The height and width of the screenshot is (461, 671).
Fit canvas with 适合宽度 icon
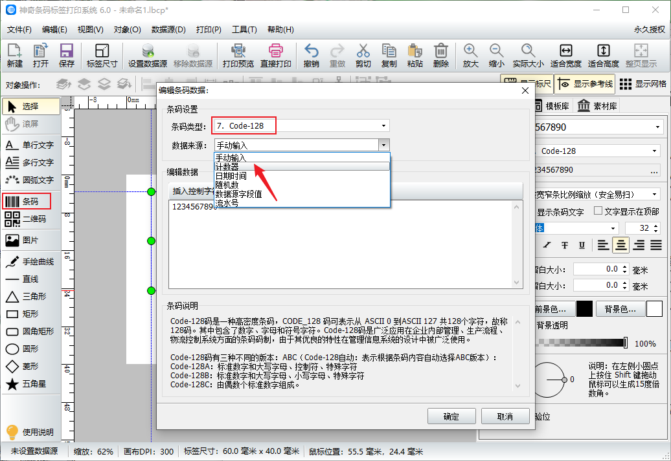tap(565, 56)
